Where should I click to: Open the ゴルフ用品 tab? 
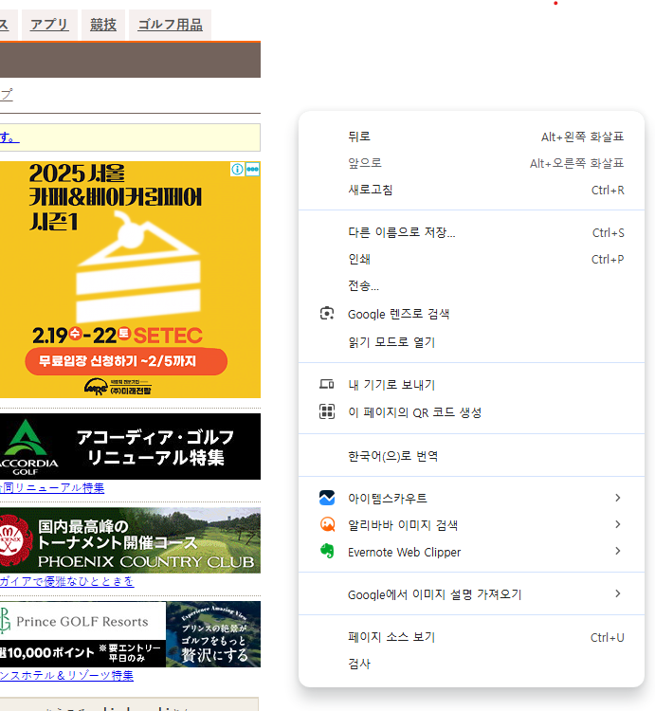[170, 25]
